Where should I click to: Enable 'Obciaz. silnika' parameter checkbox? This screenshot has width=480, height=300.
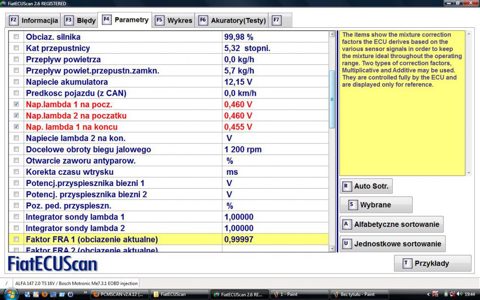17,37
